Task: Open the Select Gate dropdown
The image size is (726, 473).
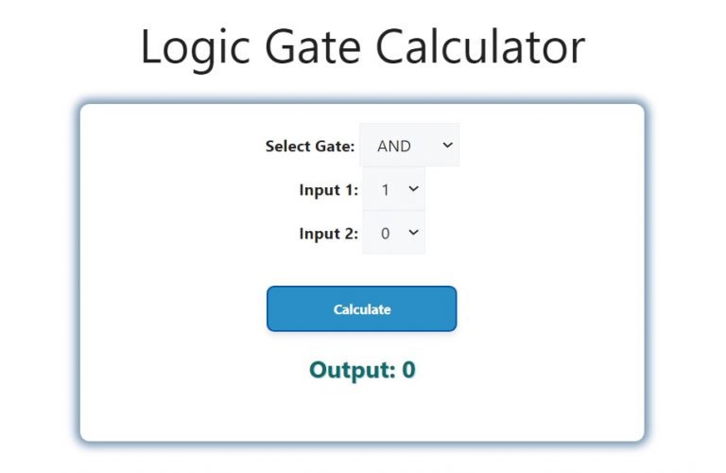Action: tap(409, 146)
